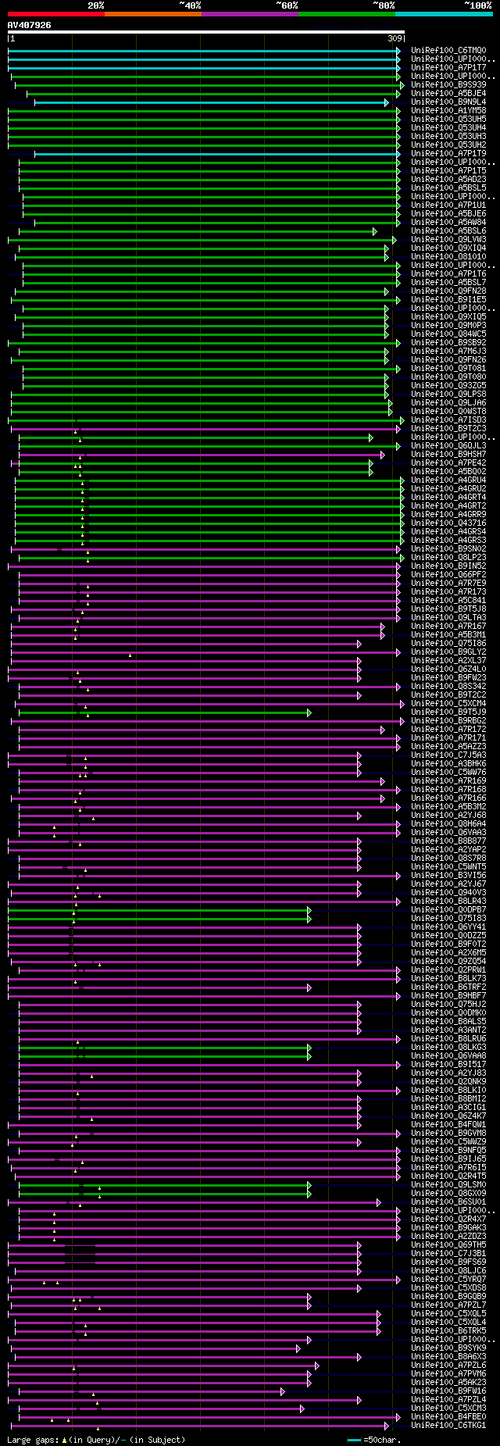Click UniRef100_Q8LP23
Viewport: 500px width, 1446px height.
[448, 558]
